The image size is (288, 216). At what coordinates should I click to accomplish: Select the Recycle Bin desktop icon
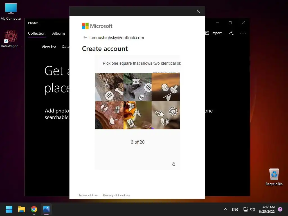274,177
